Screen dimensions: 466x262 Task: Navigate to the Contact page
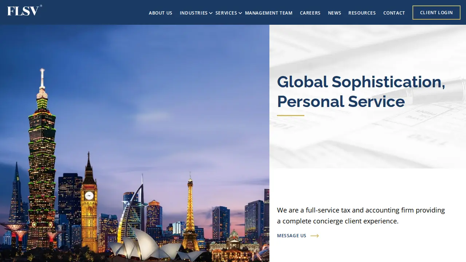pyautogui.click(x=394, y=13)
